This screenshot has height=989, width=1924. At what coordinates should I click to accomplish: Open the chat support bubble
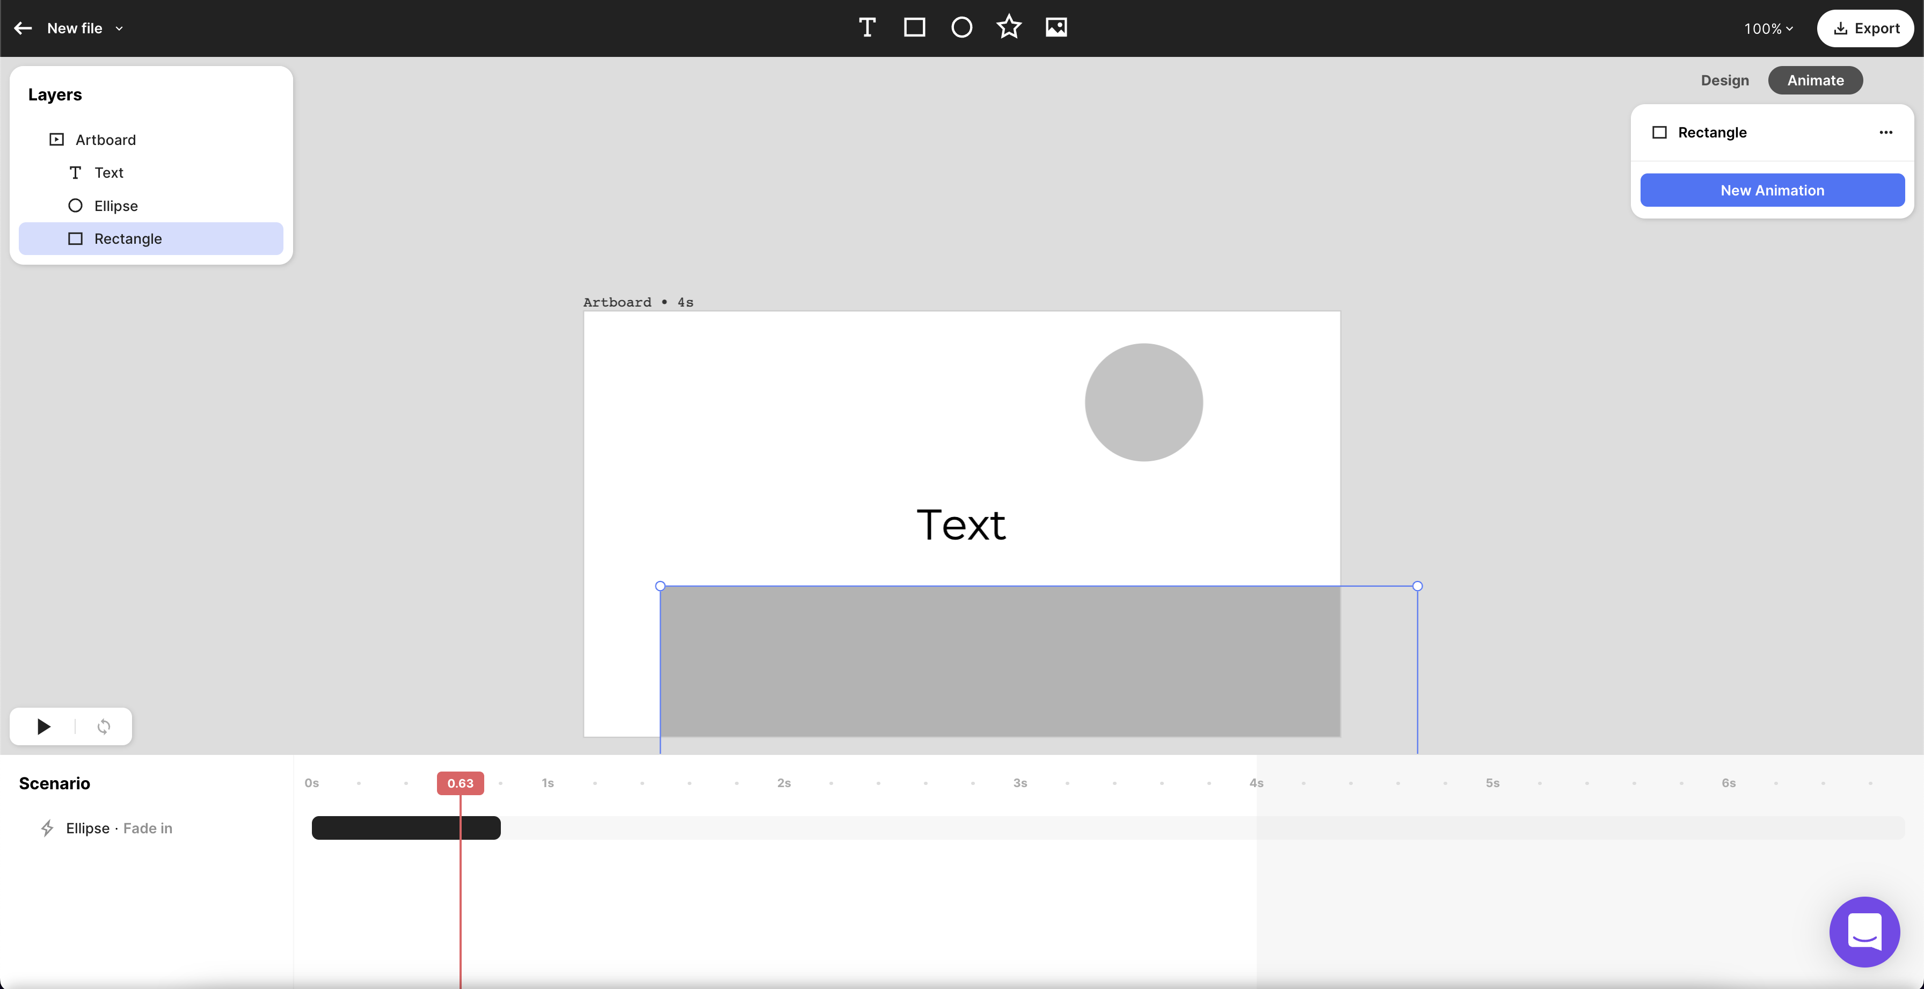coord(1863,930)
